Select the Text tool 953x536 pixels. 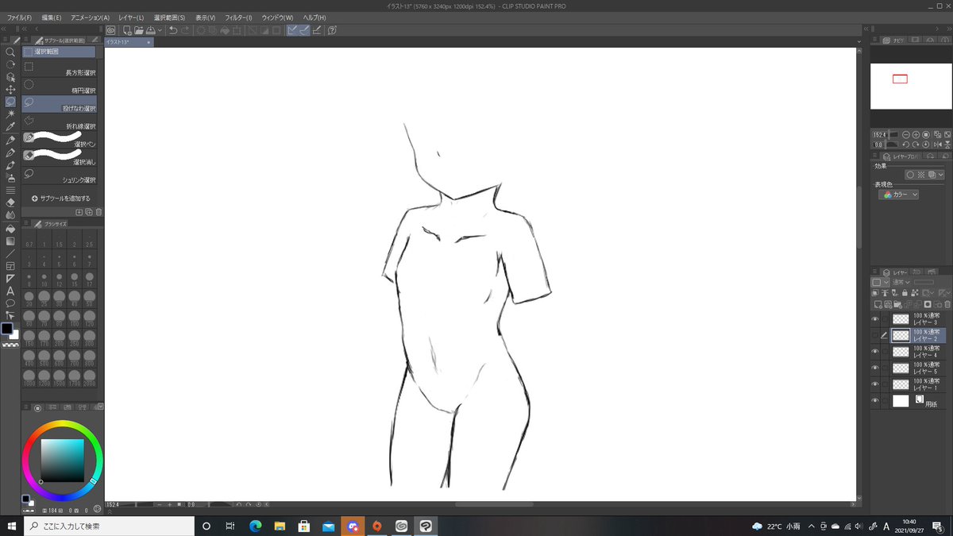click(x=10, y=291)
